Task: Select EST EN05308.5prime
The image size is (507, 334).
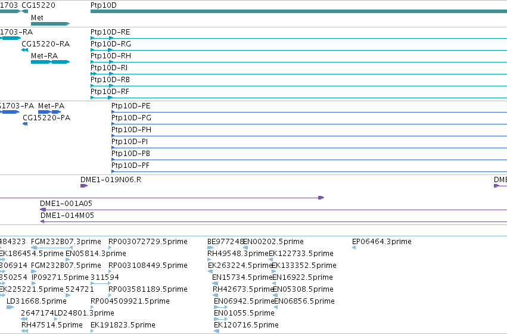Action: (303, 289)
